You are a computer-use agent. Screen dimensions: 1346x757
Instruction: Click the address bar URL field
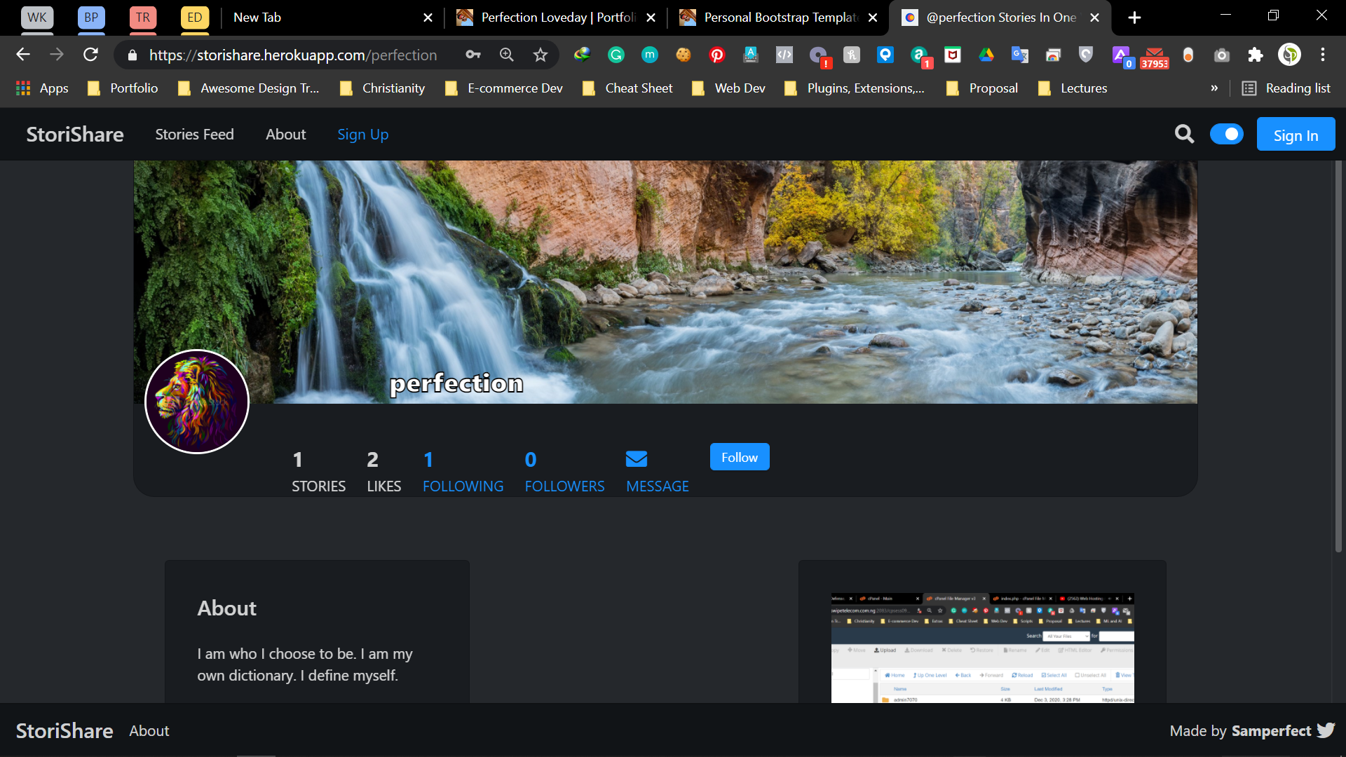pos(292,55)
